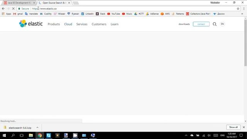
Task: Click the contact button
Action: pos(201,24)
